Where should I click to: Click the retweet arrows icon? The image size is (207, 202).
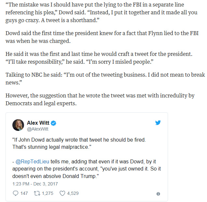tap(37, 193)
